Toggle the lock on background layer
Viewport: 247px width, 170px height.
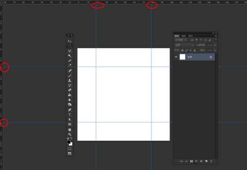pyautogui.click(x=211, y=57)
